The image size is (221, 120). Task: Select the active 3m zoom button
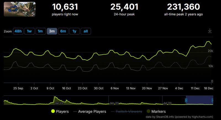52,31
